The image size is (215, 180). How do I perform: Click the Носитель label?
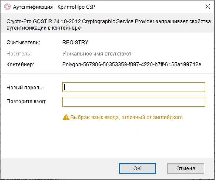point(19,54)
